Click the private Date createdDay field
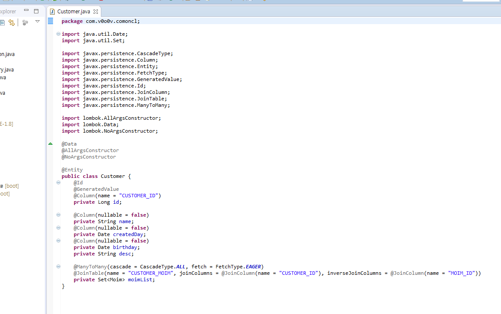The image size is (501, 314). point(110,234)
